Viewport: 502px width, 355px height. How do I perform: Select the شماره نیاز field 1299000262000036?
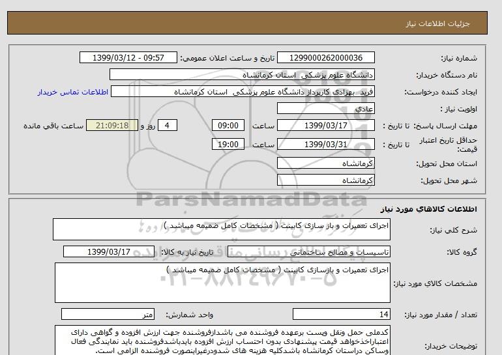click(x=325, y=57)
